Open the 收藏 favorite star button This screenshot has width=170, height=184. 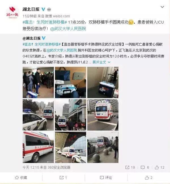tap(21, 177)
